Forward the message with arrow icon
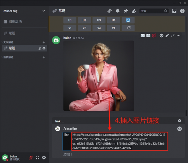 (173, 36)
